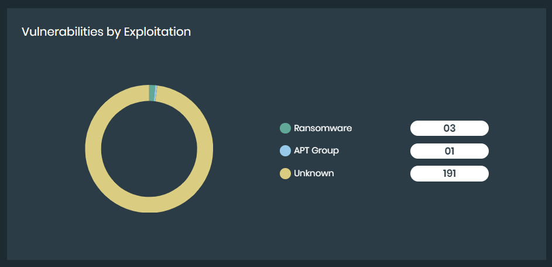
Task: Open the Ransomware count badge showing 03
Action: click(449, 128)
